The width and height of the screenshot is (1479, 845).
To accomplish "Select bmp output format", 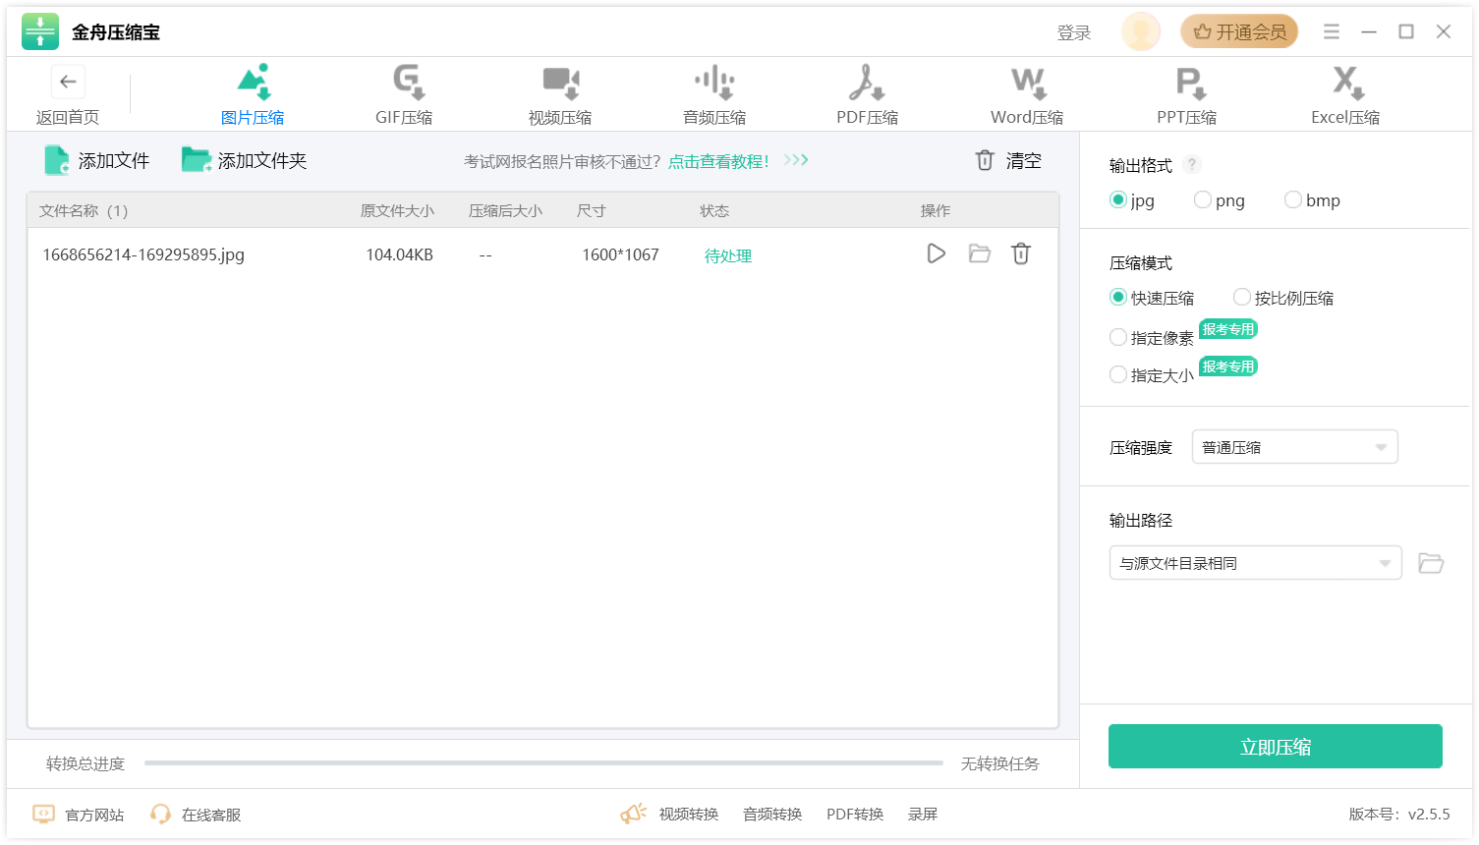I will pos(1292,199).
